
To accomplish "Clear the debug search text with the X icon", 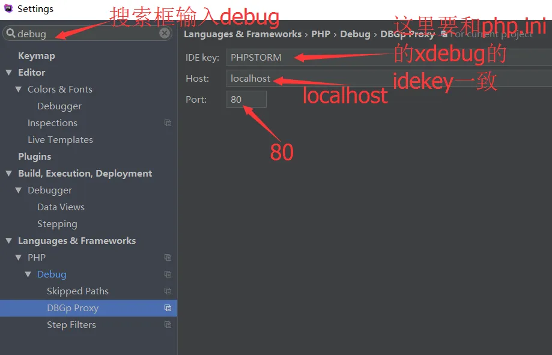I will click(164, 33).
